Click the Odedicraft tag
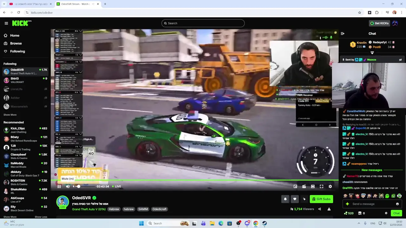The width and height of the screenshot is (406, 228). tap(160, 209)
